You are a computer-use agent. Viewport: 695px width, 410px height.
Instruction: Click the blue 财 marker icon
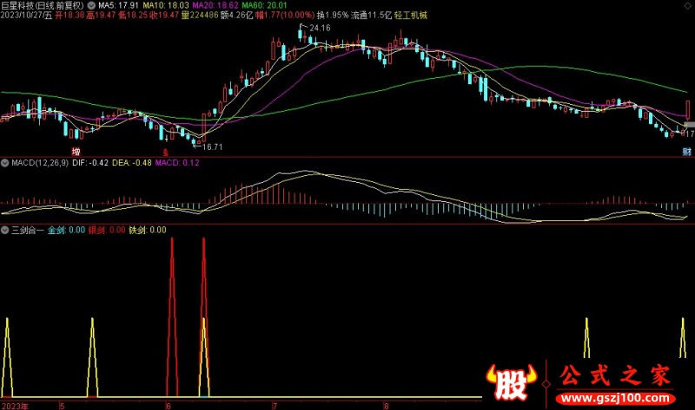point(686,152)
